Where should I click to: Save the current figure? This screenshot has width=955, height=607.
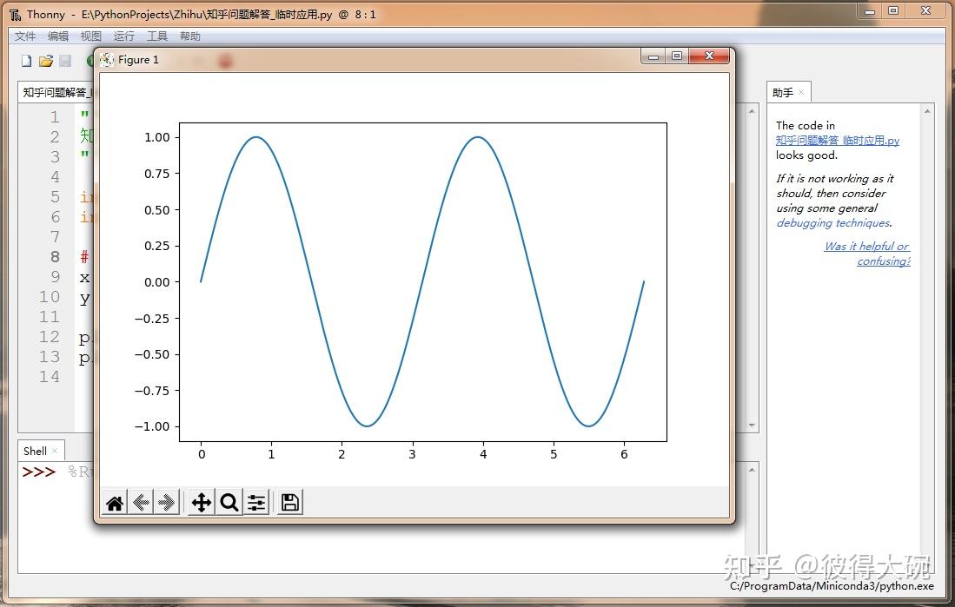click(x=288, y=501)
